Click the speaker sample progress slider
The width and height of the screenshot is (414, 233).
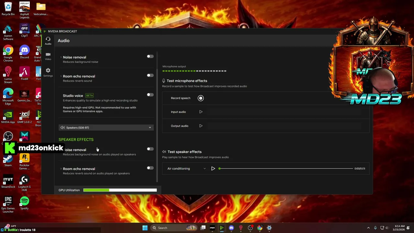tap(286, 168)
